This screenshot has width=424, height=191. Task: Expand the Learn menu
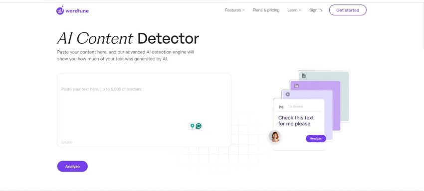click(294, 10)
